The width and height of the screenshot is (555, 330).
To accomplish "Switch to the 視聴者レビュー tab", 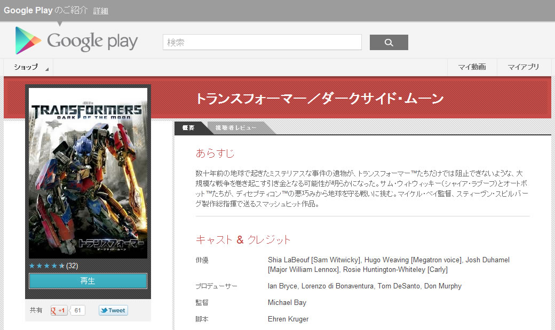I will pos(236,128).
